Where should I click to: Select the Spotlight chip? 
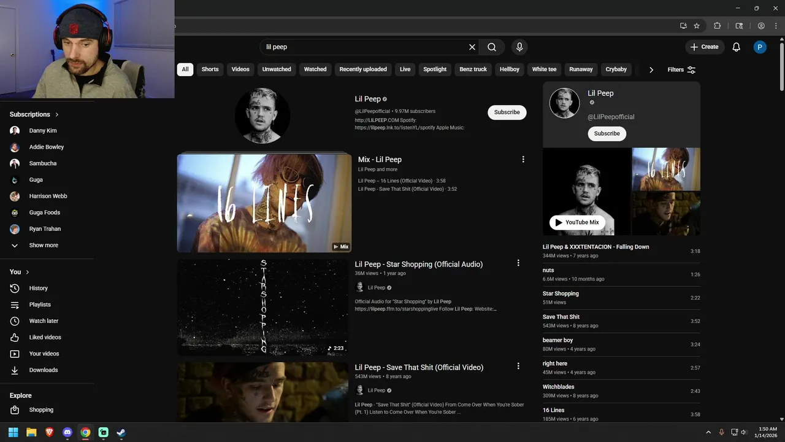coord(435,69)
